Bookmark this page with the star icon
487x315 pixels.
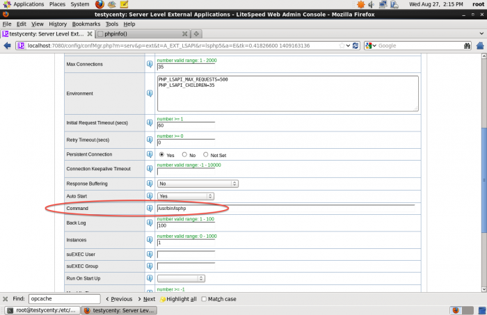(342, 46)
